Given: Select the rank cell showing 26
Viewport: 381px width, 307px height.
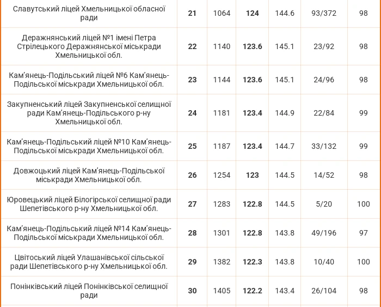Looking at the screenshot, I should tap(192, 175).
